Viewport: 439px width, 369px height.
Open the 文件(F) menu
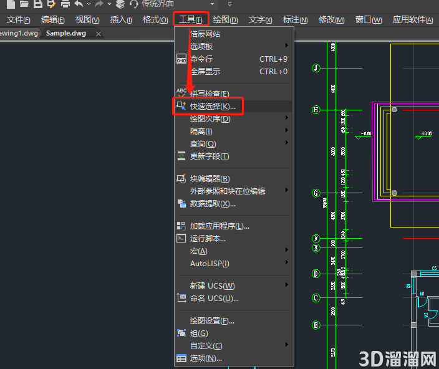coord(19,20)
